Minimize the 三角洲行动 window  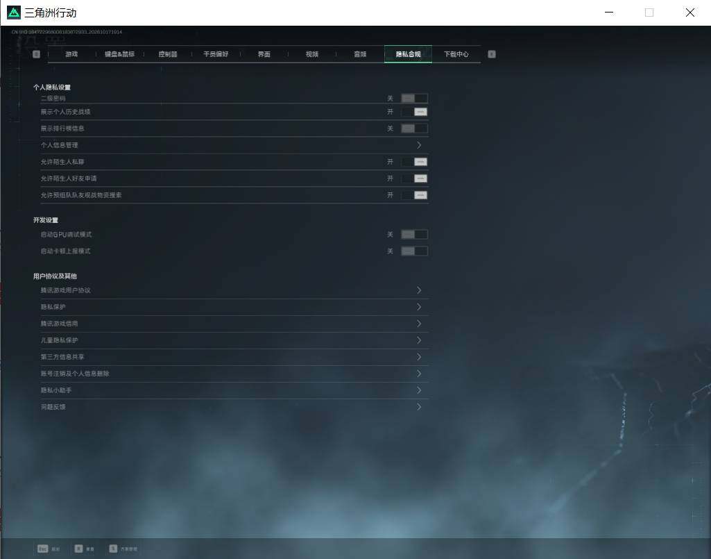[x=610, y=12]
